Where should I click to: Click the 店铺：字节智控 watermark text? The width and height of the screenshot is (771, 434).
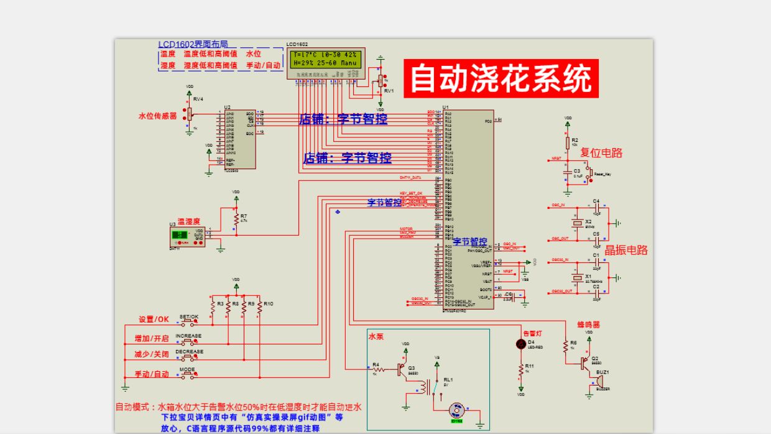343,119
